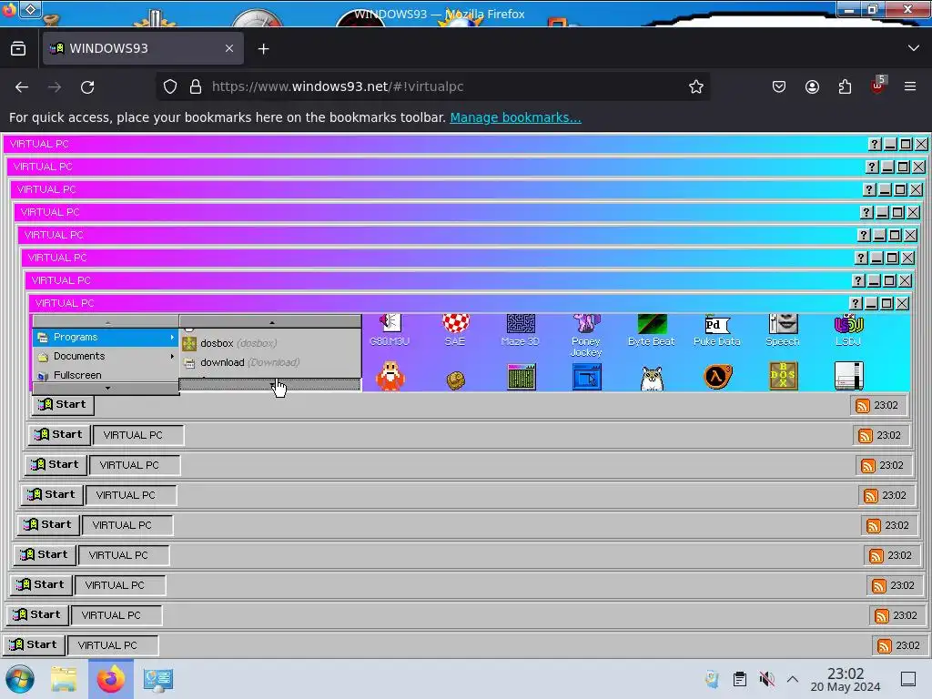This screenshot has width=932, height=699.
Task: Click VIRTUAL PC button in outermost taskbar
Action: pos(112,645)
